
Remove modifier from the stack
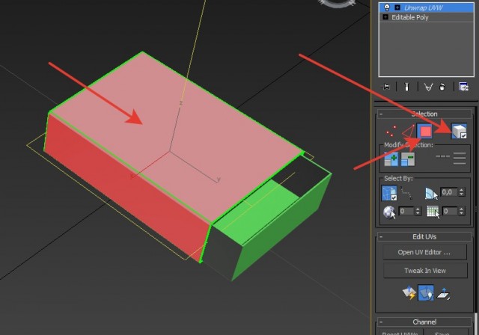(442, 87)
